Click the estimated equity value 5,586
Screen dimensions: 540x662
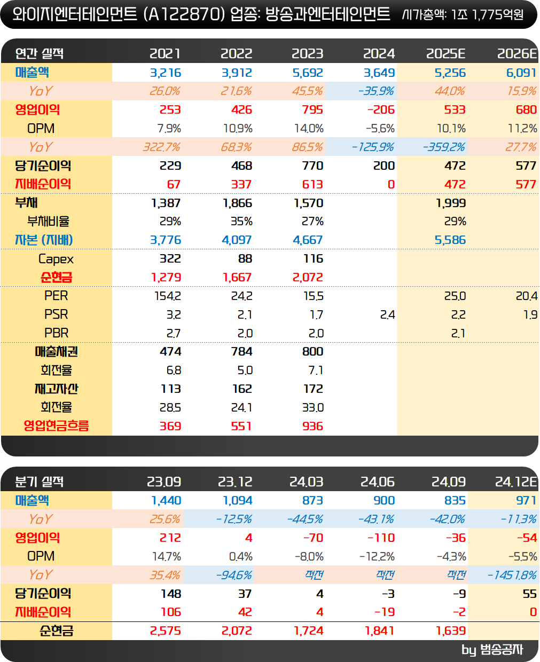pos(450,240)
